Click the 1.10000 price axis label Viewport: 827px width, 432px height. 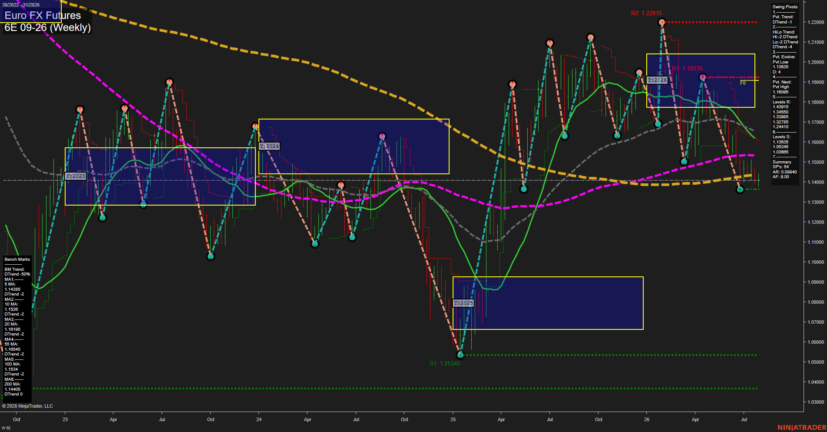[x=816, y=262]
